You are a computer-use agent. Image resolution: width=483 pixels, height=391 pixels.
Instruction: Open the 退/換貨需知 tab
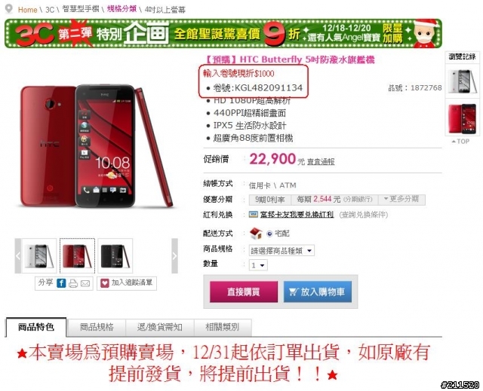click(x=160, y=328)
